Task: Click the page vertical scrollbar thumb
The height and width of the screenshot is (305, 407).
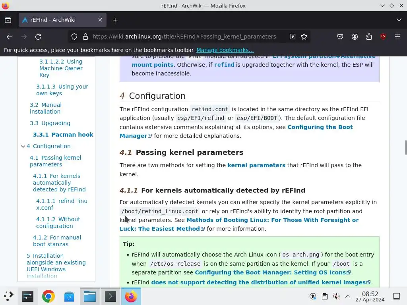Action: pos(405,147)
